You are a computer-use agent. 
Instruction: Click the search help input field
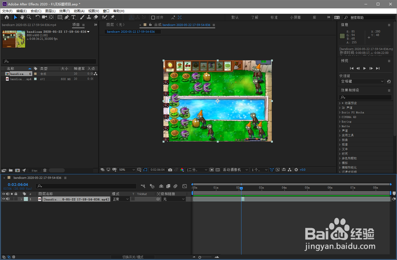(369, 17)
